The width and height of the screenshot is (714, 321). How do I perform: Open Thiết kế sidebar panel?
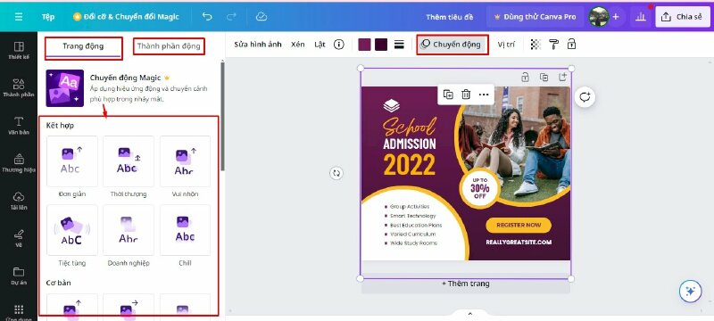19,51
